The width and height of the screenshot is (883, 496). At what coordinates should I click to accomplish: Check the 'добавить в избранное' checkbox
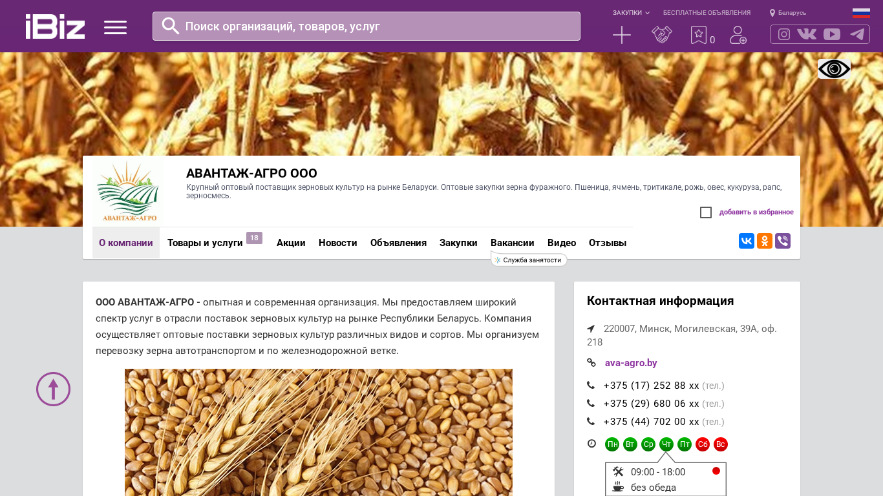706,212
